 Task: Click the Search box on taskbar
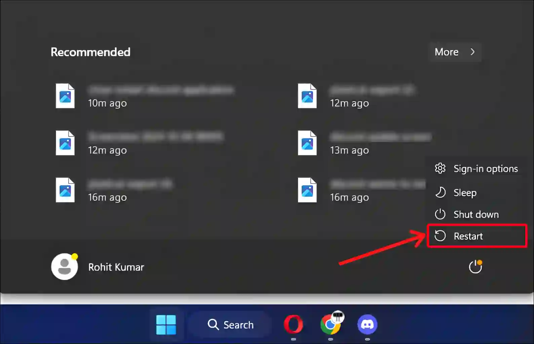(x=230, y=325)
